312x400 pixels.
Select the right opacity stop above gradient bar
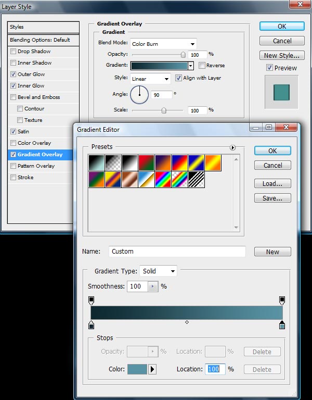(x=282, y=301)
